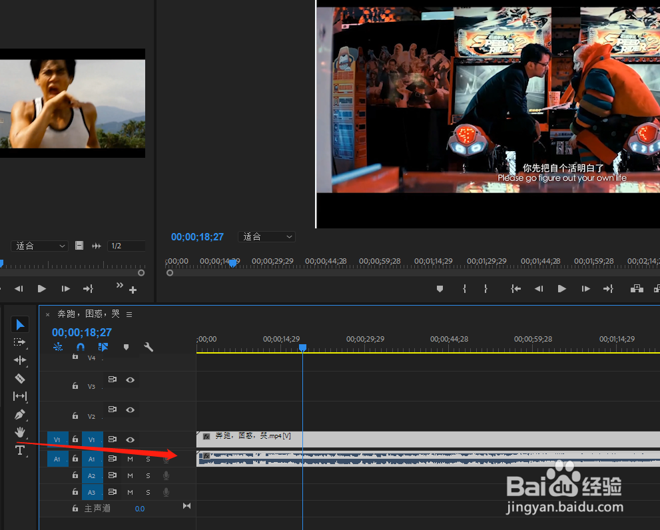The image size is (660, 530).
Task: Go to Out point in program monitor
Action: (x=608, y=289)
